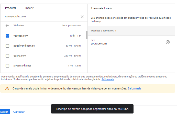Viewport: 177px width, 114px height.
Task: Click the Websites e aplicativos: 1 section header
Action: tap(131, 31)
